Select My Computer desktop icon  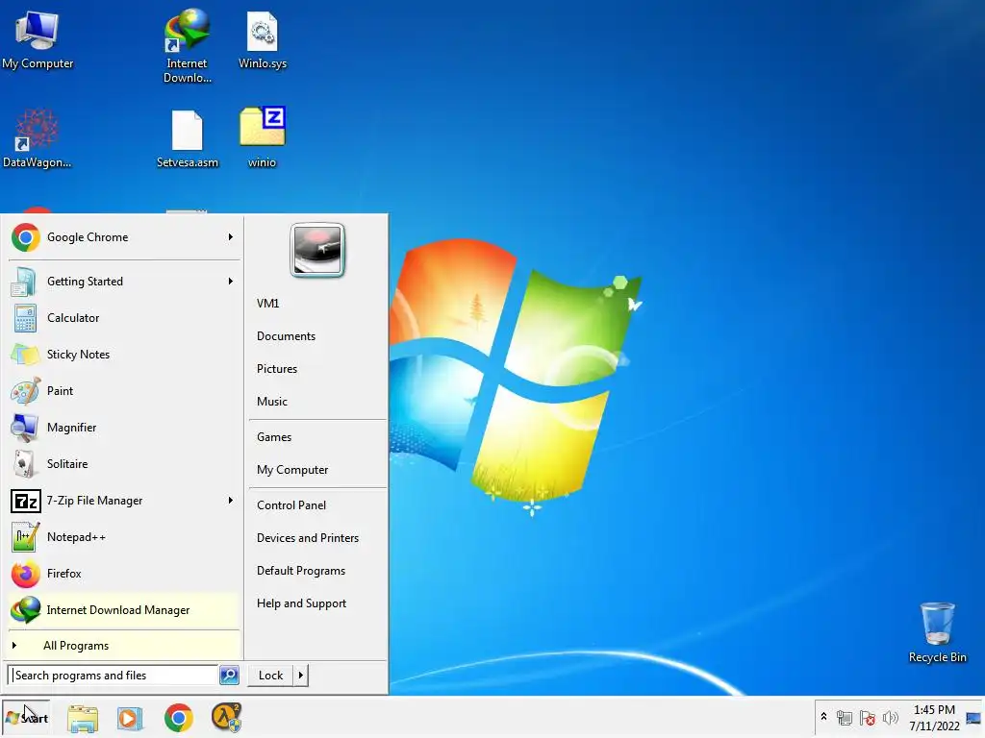[38, 40]
